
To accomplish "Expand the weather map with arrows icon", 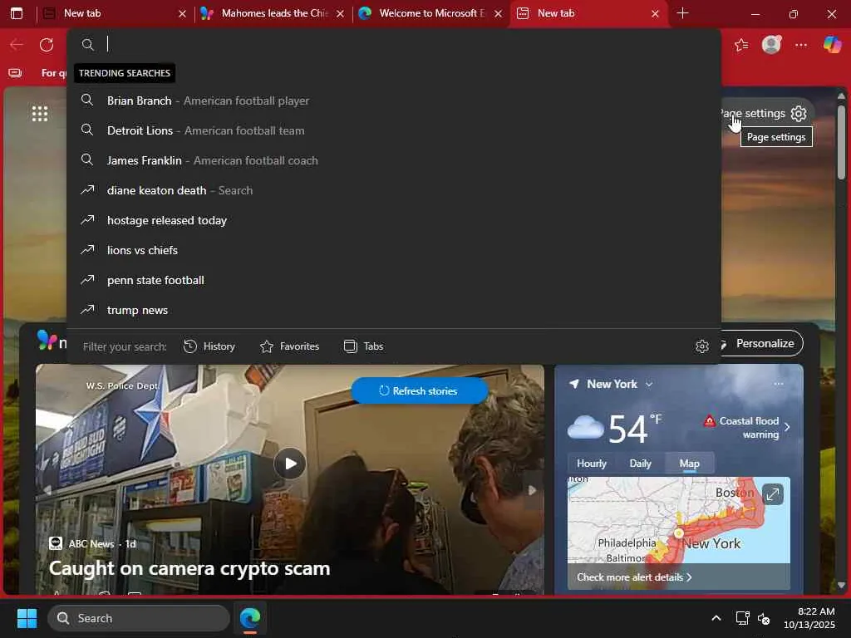I will tap(772, 494).
